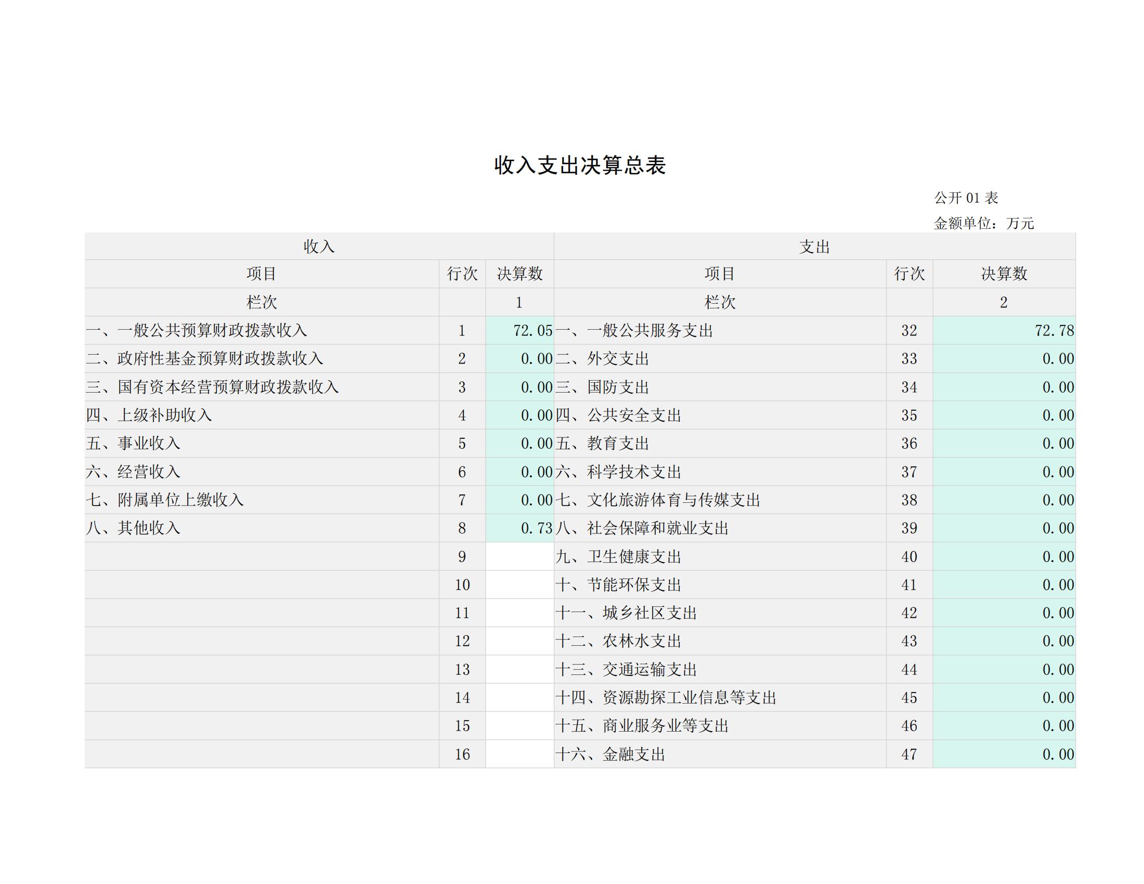Click 十三、交通运输支出 cell
Viewport: 1144px width, 884px height.
720,669
